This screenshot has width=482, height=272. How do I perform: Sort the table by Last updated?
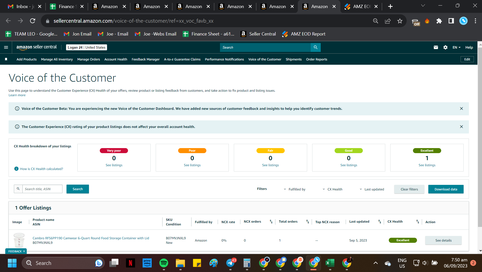pyautogui.click(x=380, y=222)
